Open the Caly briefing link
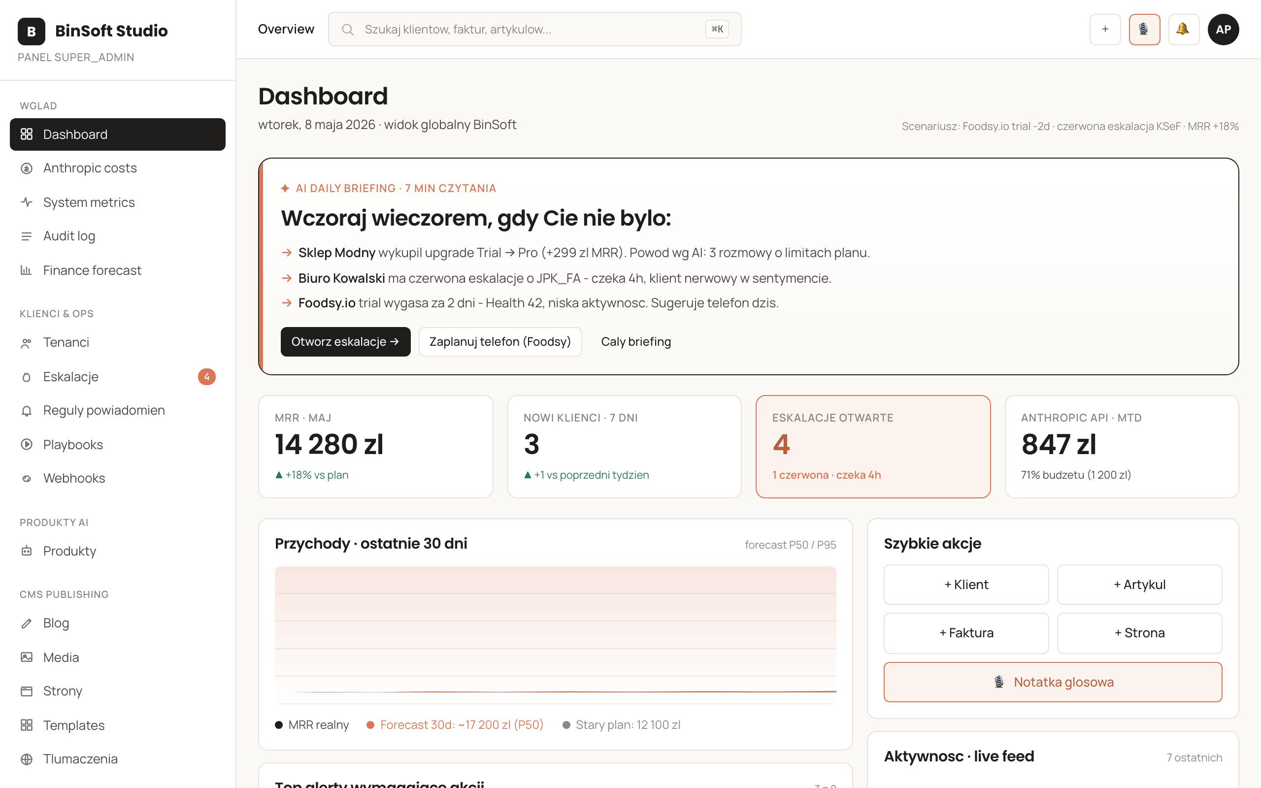 pyautogui.click(x=636, y=342)
